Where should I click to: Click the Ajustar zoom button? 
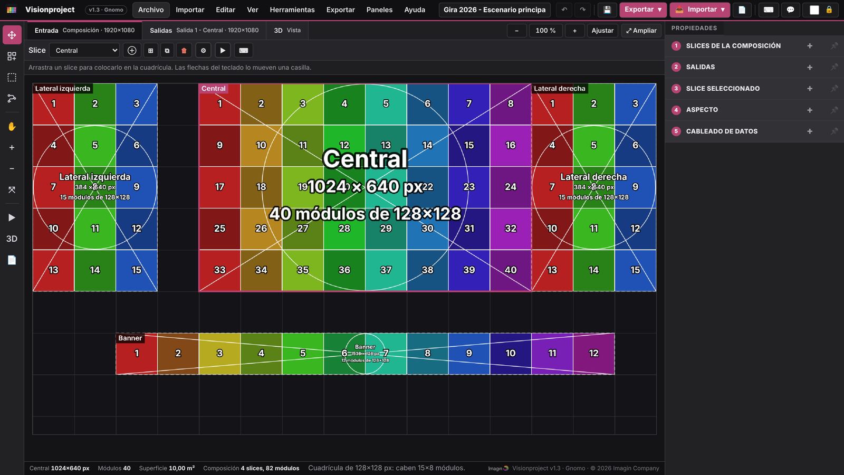(602, 31)
